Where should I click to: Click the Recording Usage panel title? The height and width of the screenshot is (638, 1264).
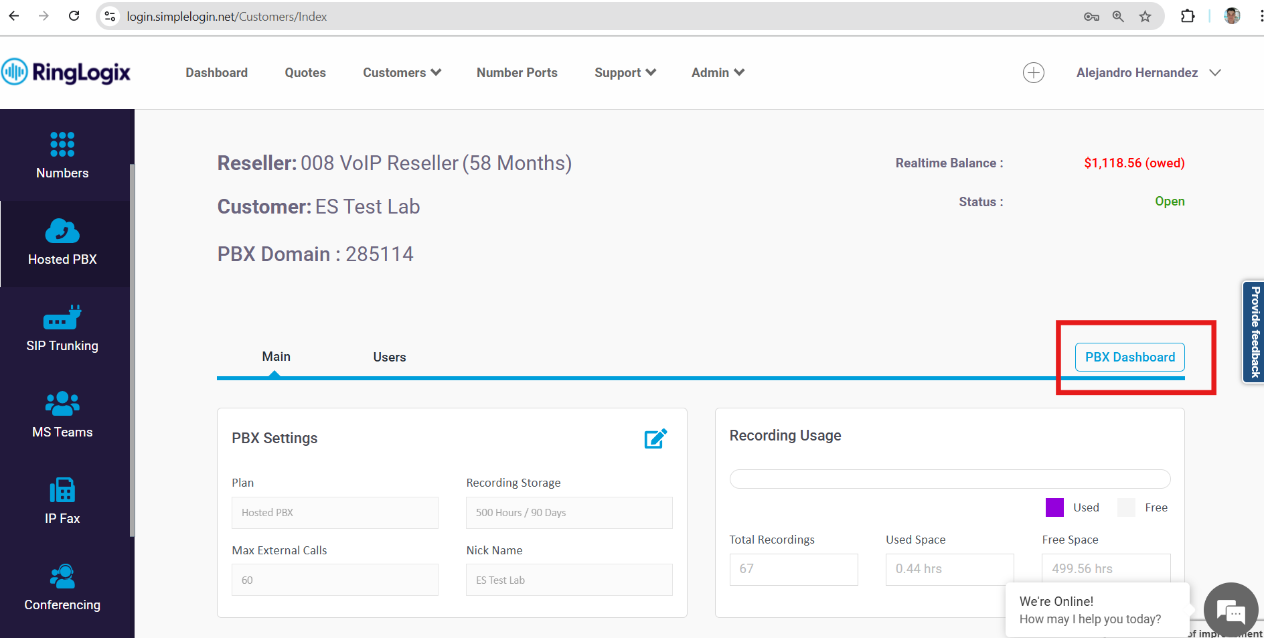pos(785,436)
